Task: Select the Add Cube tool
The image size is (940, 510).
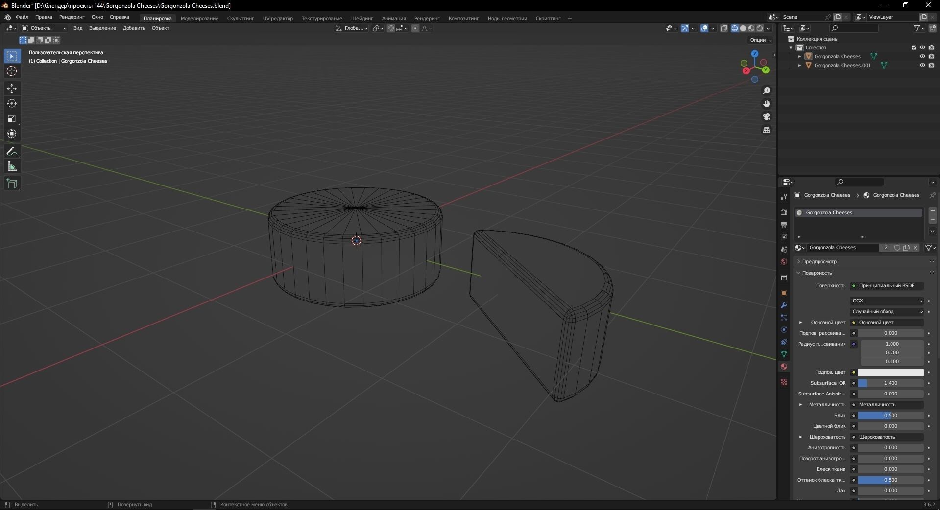Action: tap(12, 184)
